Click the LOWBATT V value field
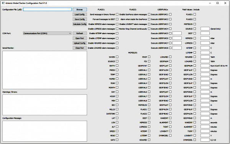The image size is (230, 144). [205, 136]
